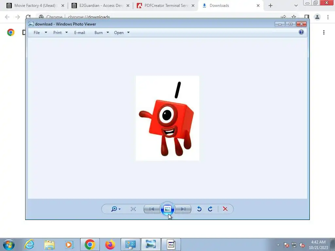The height and width of the screenshot is (251, 335).
Task: Go to the next photo
Action: point(183,209)
